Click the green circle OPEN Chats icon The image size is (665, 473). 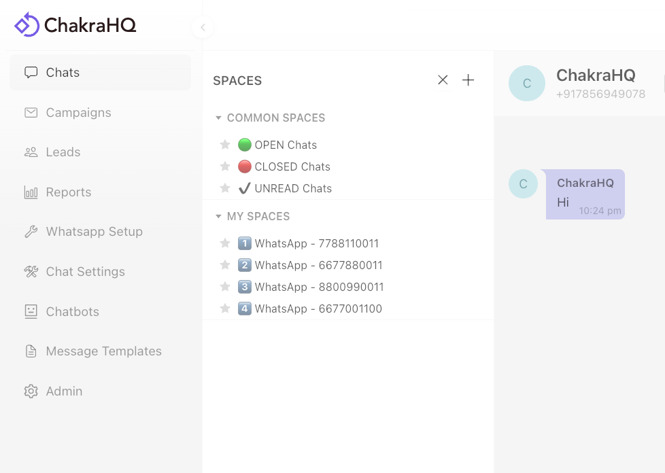(x=245, y=145)
